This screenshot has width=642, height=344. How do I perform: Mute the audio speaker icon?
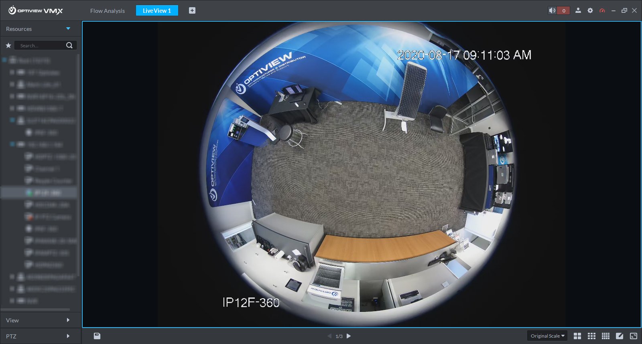click(553, 10)
